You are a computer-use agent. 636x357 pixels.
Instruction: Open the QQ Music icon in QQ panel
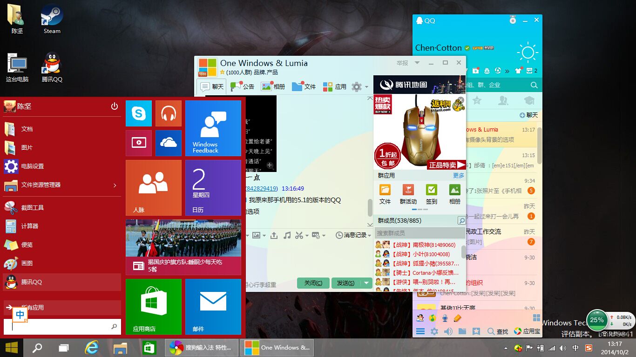[433, 318]
